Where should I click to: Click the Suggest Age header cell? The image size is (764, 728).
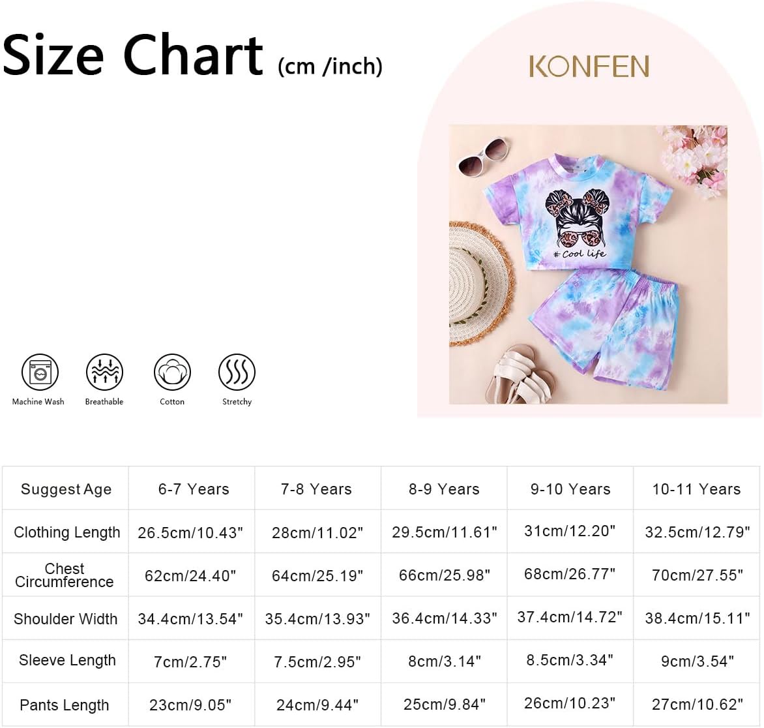click(x=66, y=489)
